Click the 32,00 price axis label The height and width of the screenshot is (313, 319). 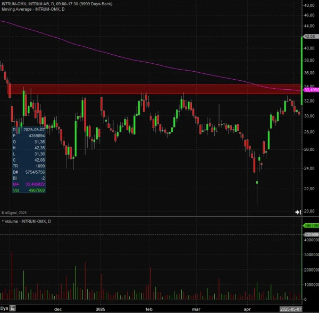[309, 101]
